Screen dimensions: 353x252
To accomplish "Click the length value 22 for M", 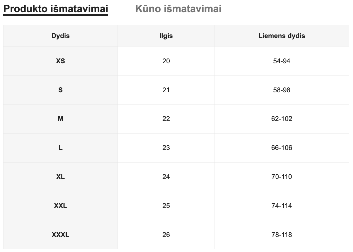I will click(166, 119).
